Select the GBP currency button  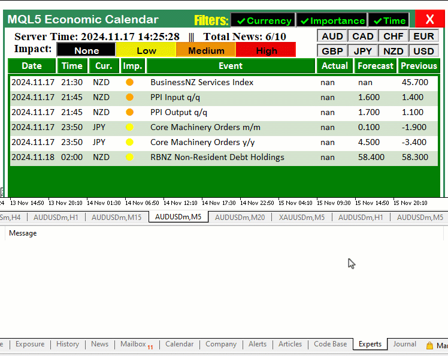pos(332,51)
